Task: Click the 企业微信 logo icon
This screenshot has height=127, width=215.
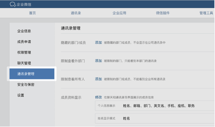Action: (13, 5)
